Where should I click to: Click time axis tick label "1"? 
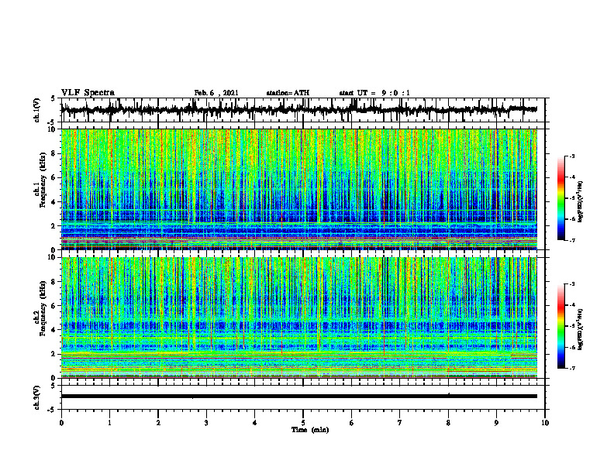pyautogui.click(x=109, y=423)
